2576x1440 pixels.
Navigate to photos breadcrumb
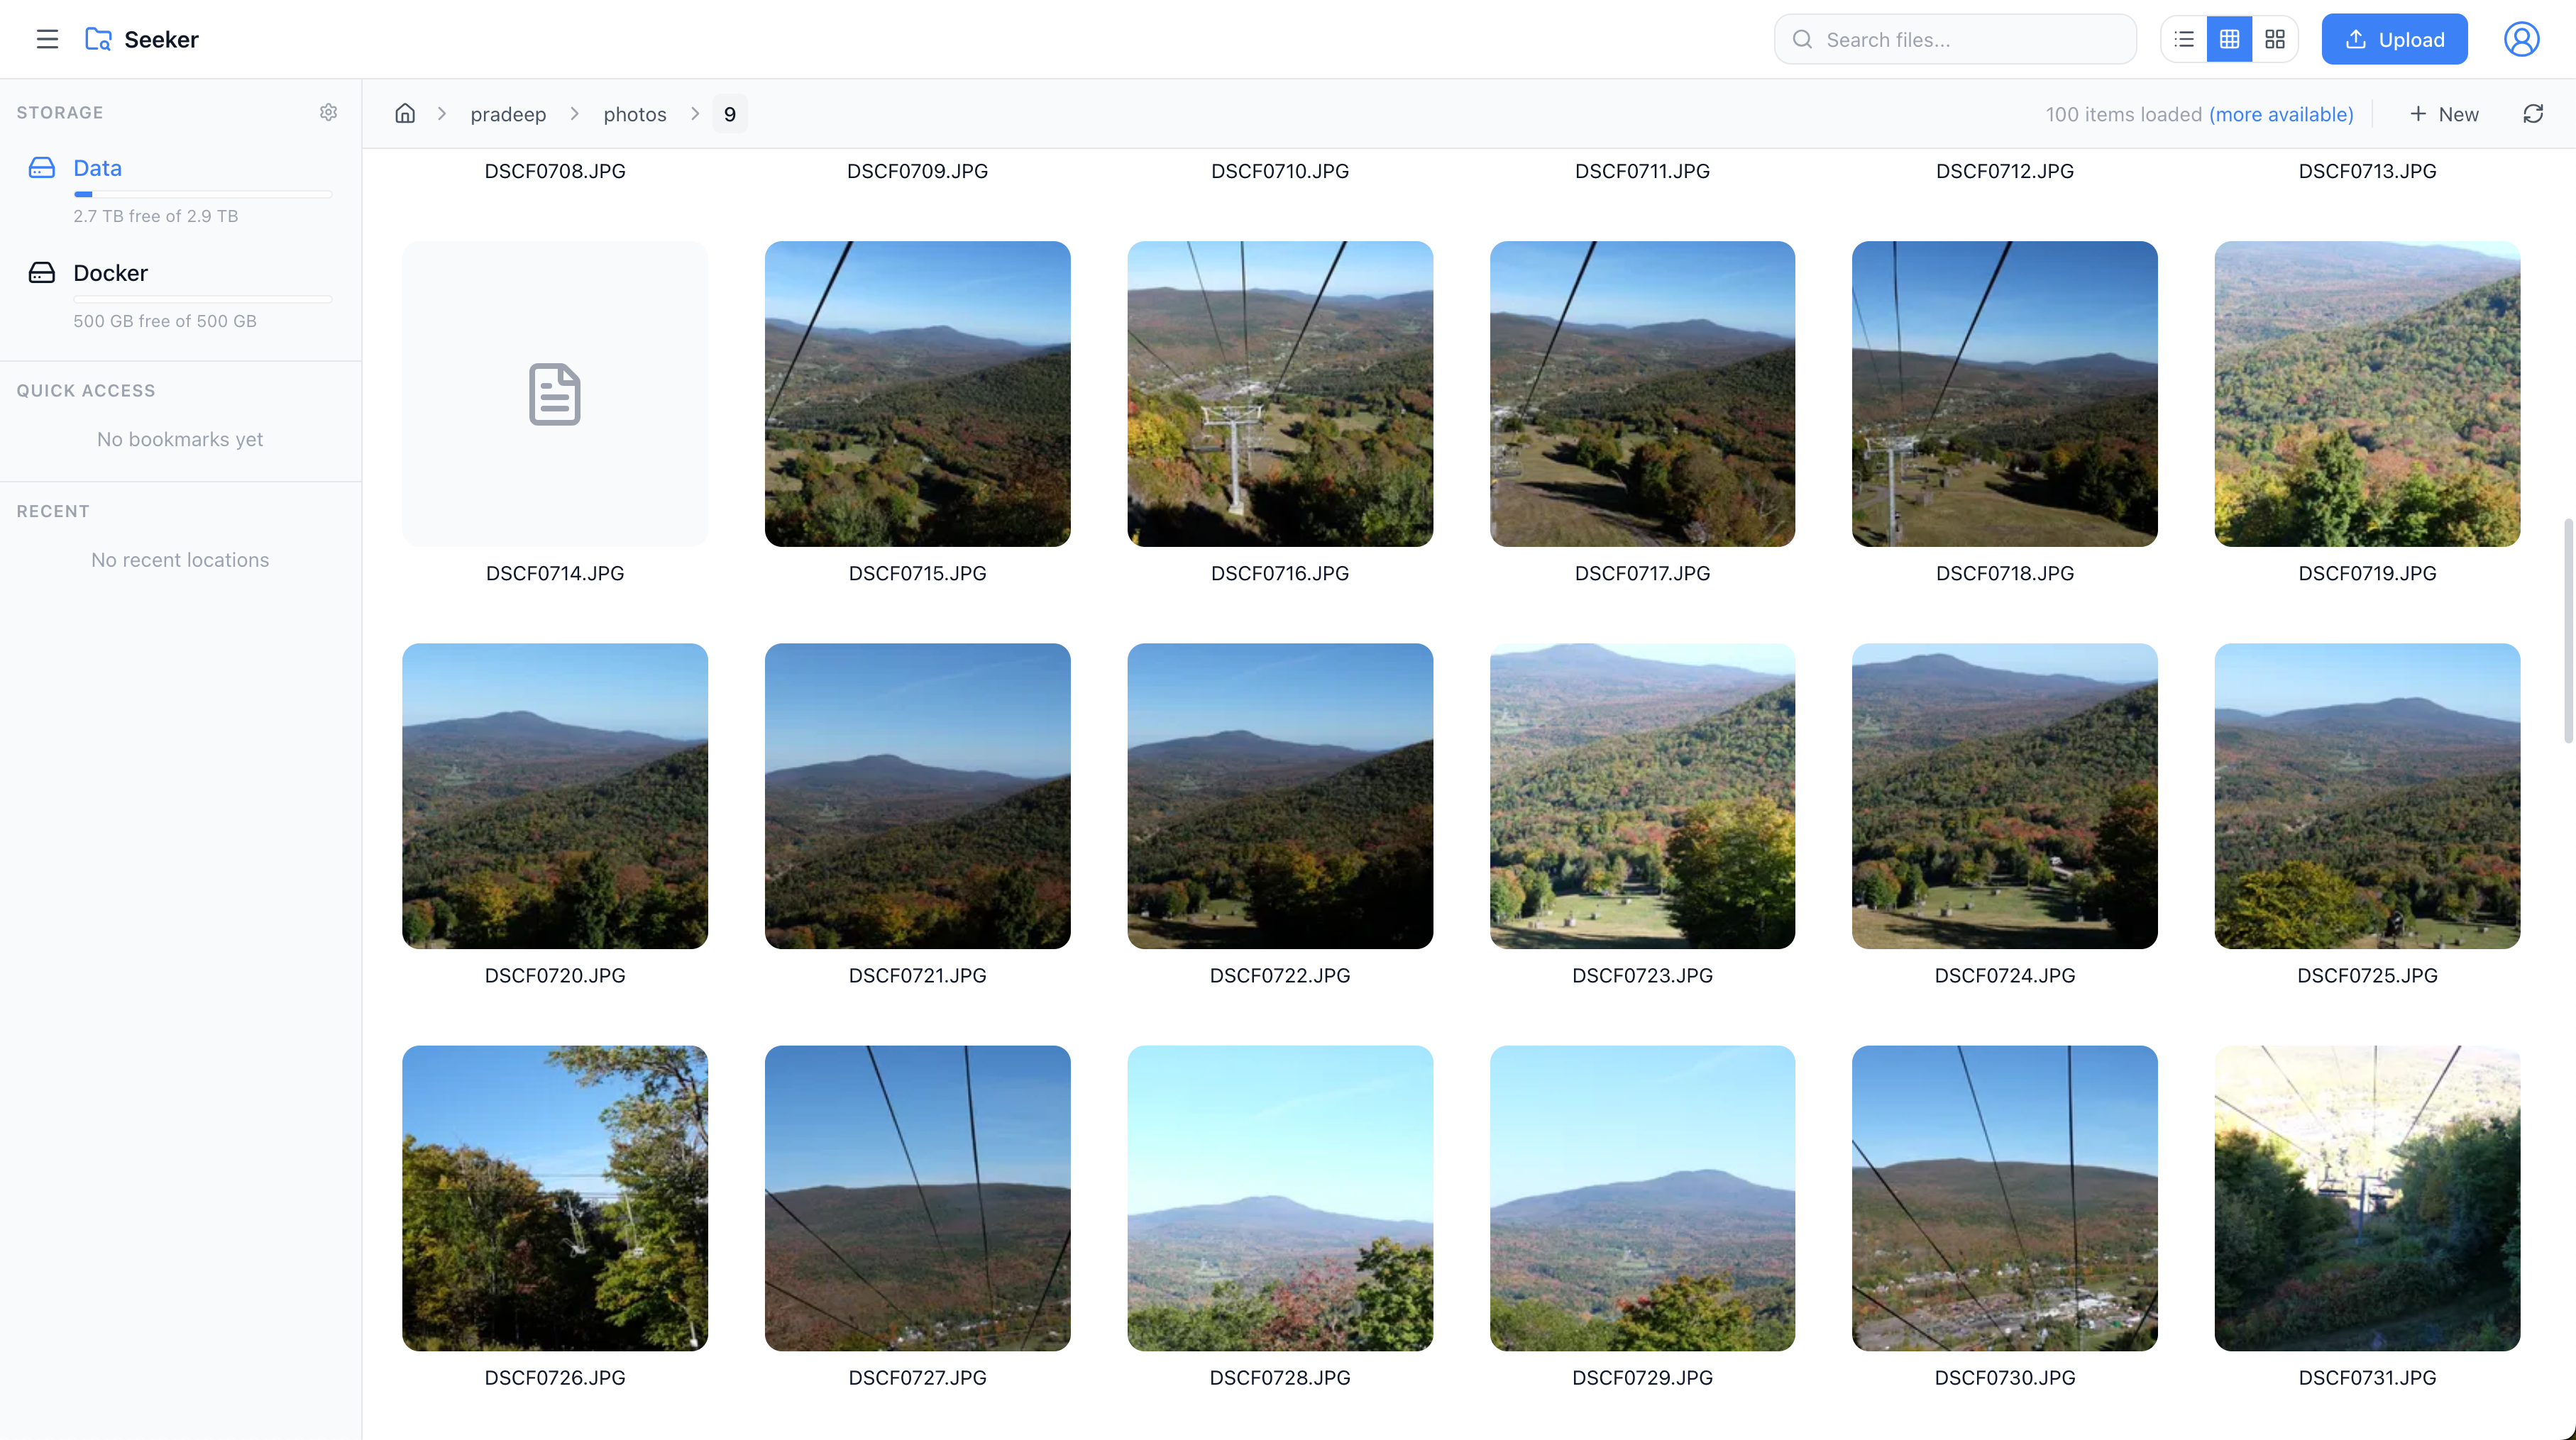635,114
